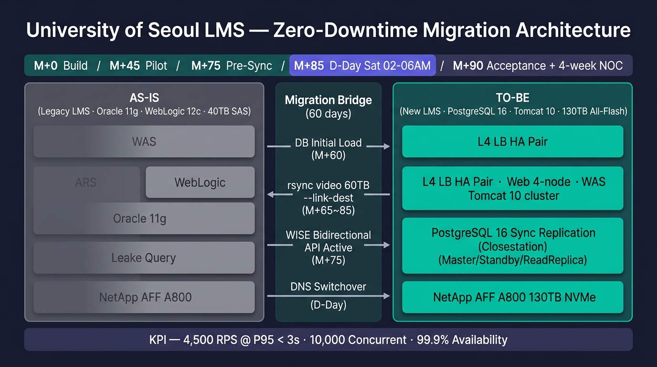
Task: Select NetApp AFF A800 130TB NVMe block
Action: tap(513, 297)
